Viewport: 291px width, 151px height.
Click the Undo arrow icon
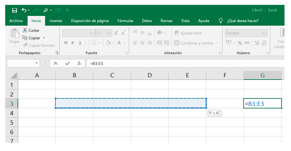pyautogui.click(x=24, y=10)
